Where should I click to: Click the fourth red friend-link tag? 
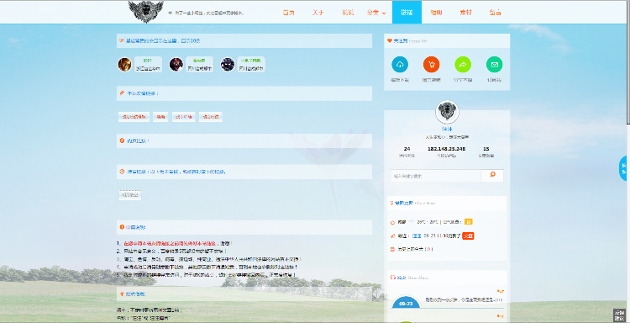(211, 117)
